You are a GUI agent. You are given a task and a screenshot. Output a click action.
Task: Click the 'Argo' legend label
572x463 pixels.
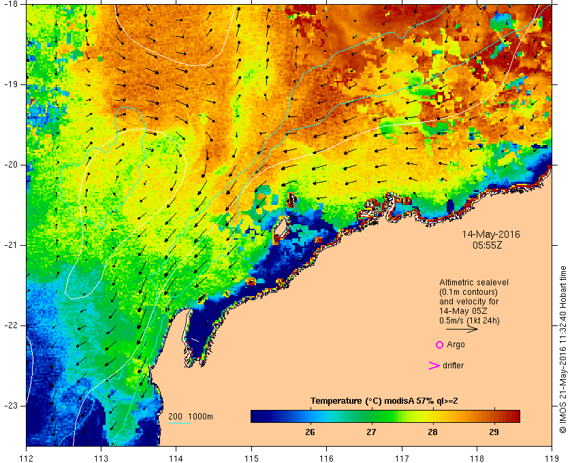tap(456, 345)
